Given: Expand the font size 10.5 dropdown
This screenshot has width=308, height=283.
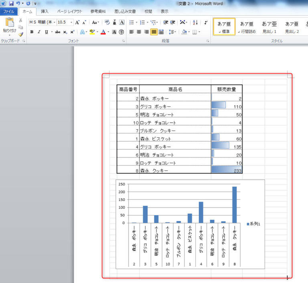Looking at the screenshot, I should pyautogui.click(x=71, y=22).
